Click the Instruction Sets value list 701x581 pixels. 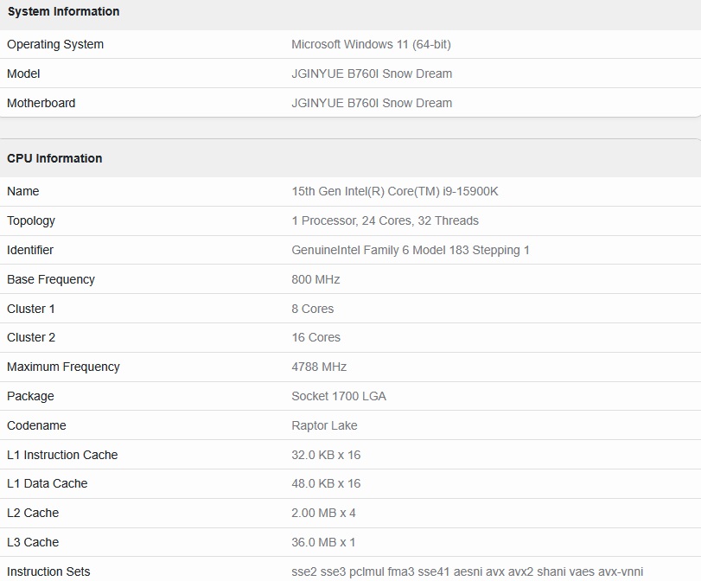pos(467,571)
